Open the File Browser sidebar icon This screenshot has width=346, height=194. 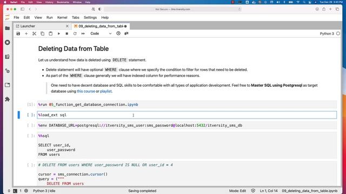click(7, 28)
